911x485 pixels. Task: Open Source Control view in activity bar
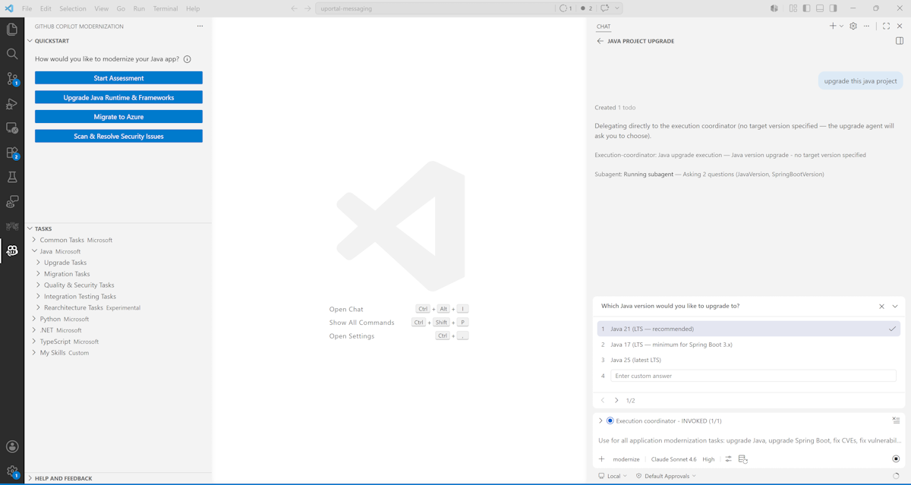[12, 78]
